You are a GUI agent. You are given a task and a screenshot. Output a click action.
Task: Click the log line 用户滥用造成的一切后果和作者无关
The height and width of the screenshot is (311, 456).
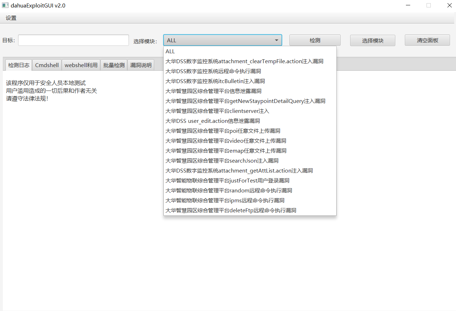pyautogui.click(x=51, y=91)
